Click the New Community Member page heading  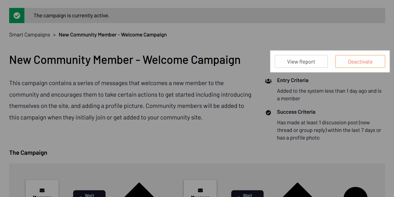click(124, 60)
